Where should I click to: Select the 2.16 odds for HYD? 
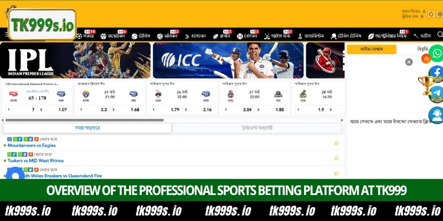(198, 109)
